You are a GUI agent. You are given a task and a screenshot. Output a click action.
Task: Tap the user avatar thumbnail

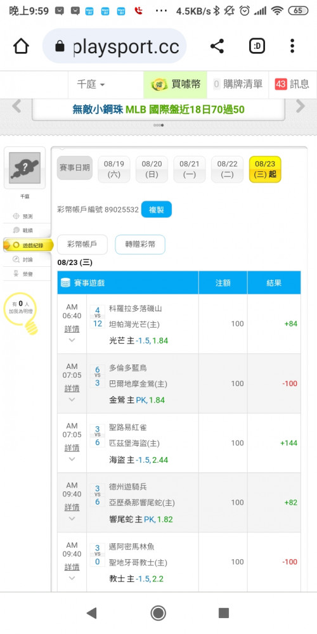click(25, 168)
